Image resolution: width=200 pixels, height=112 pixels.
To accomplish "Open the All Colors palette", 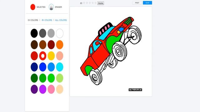I will click(61, 20).
